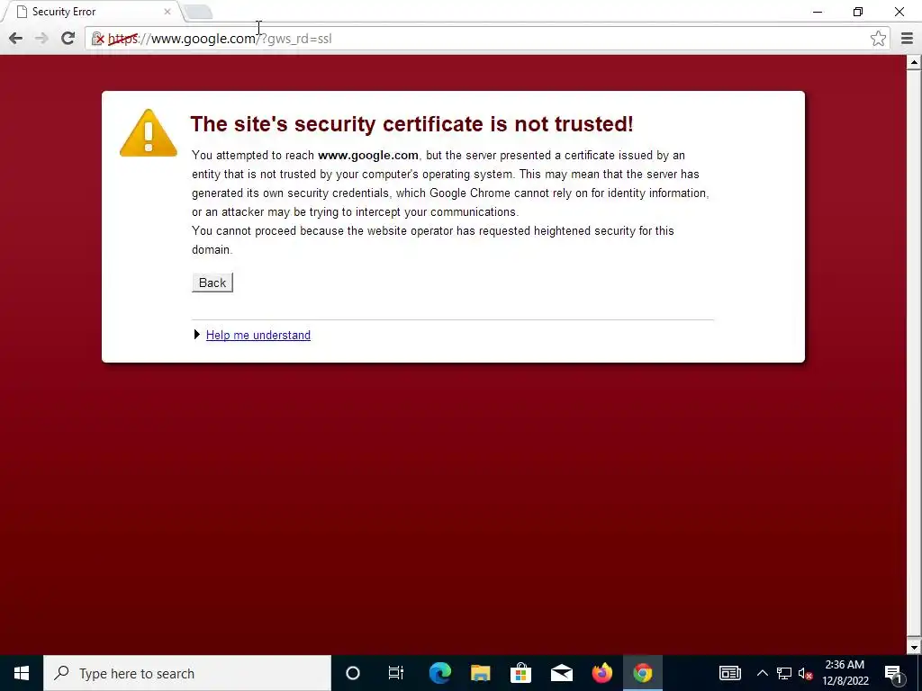Open Cortana circle icon in taskbar
Screen dimensions: 922x691
pos(353,673)
